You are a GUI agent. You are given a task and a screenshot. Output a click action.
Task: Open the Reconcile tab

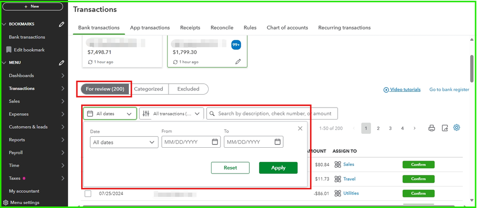(222, 28)
